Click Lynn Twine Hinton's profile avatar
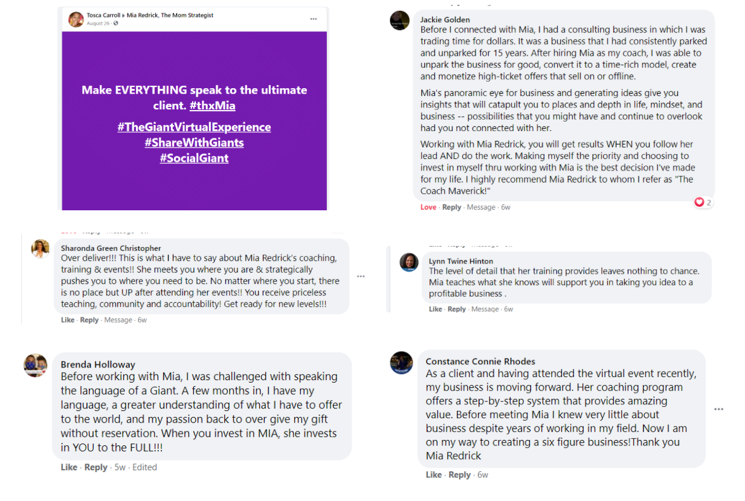Image resolution: width=745 pixels, height=501 pixels. [x=409, y=262]
